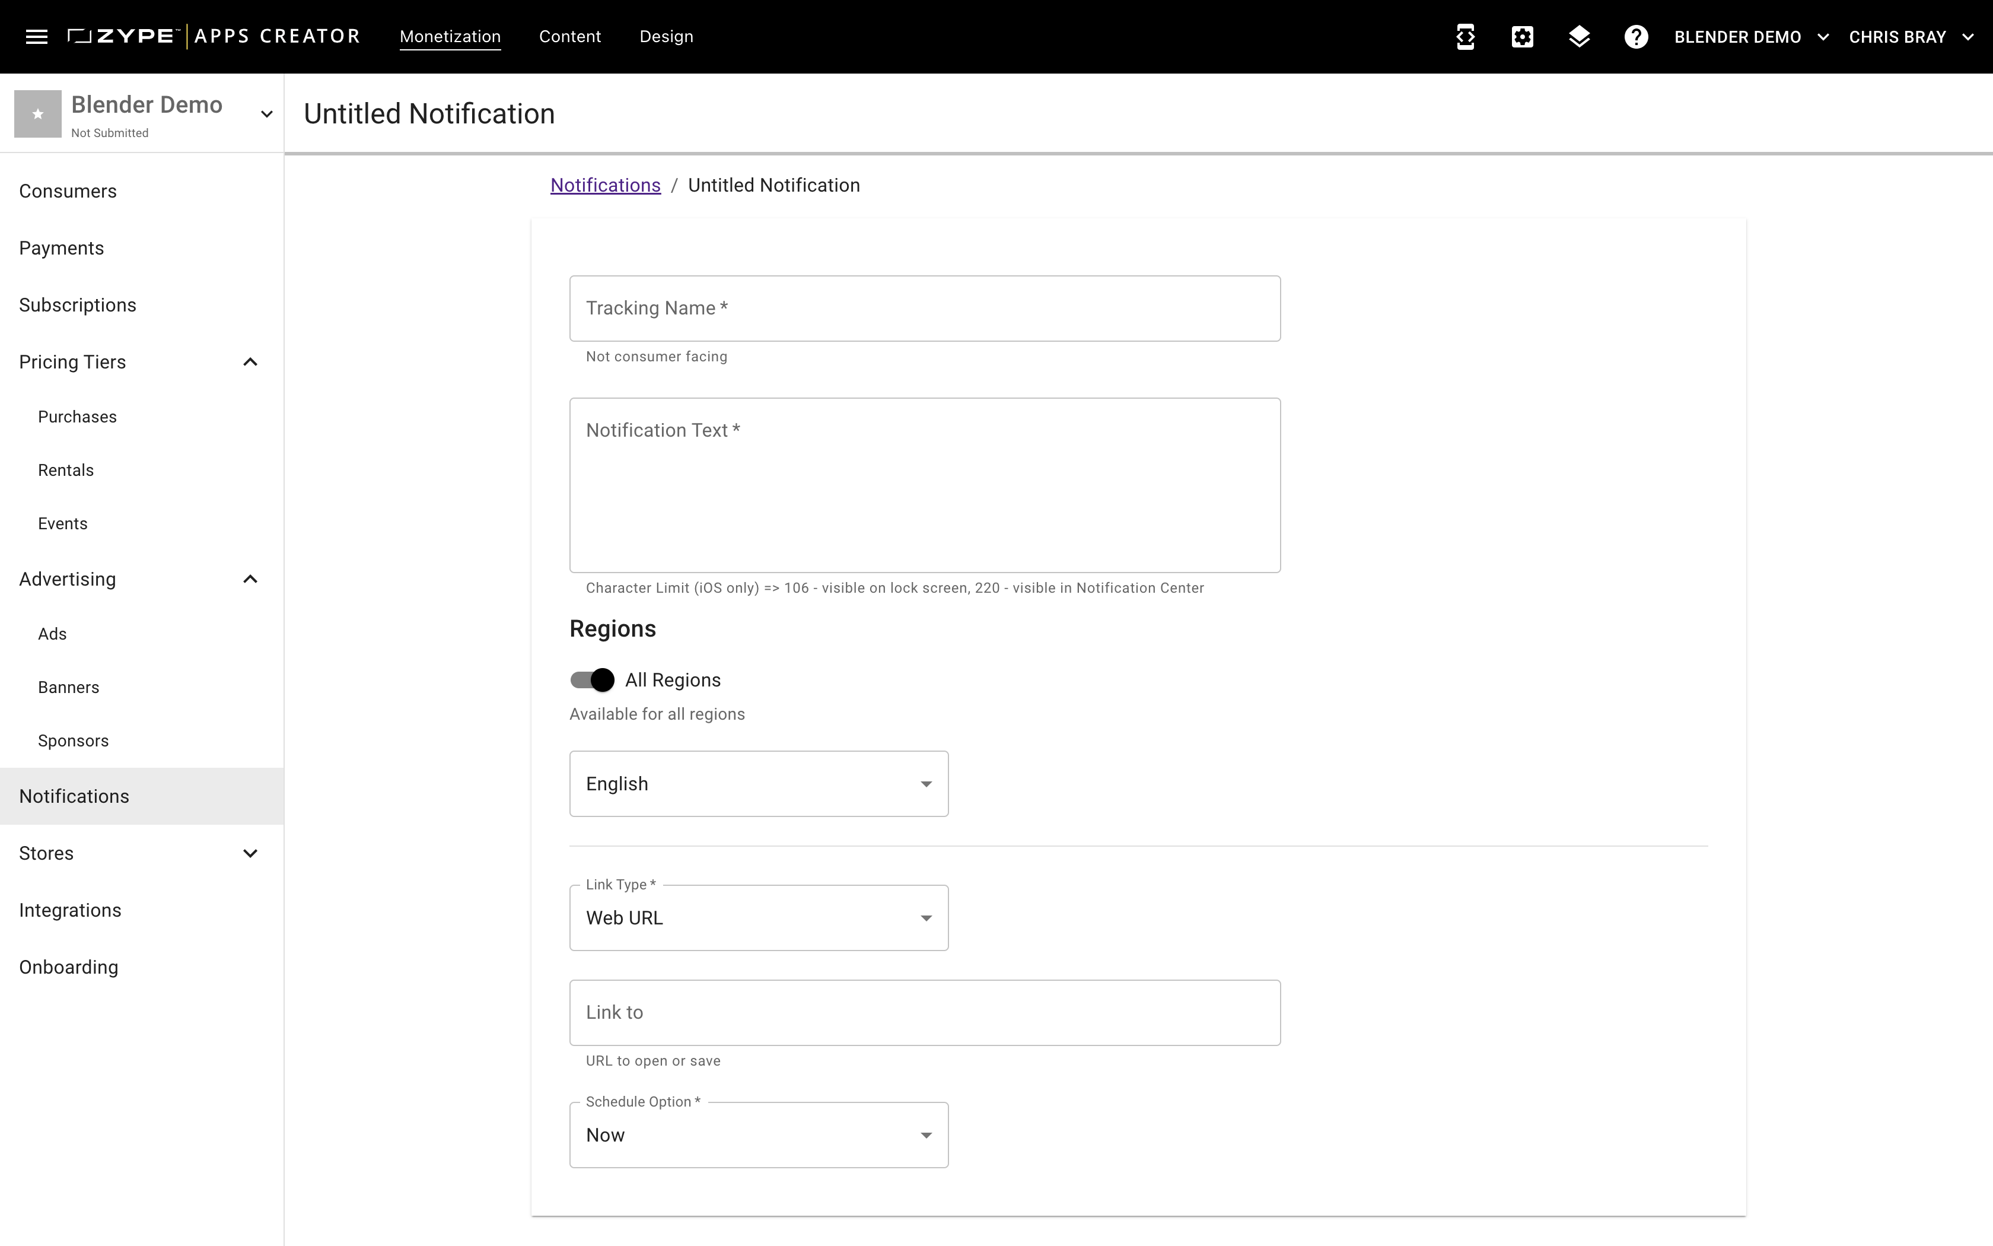Click the layers stack icon
The width and height of the screenshot is (1993, 1246).
click(1579, 36)
